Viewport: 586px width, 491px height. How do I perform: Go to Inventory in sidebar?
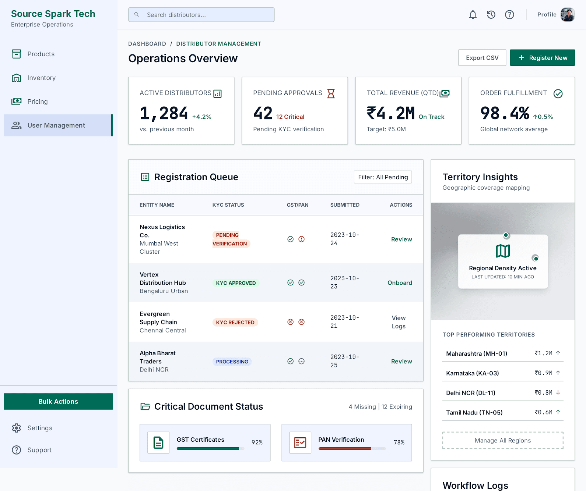[58, 78]
